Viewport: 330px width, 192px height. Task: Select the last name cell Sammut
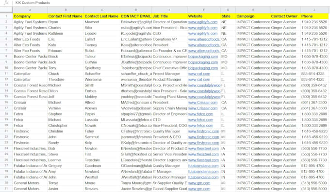click(102, 137)
